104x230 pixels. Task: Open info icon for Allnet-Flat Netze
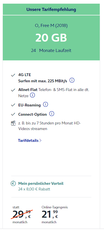coord(32,95)
